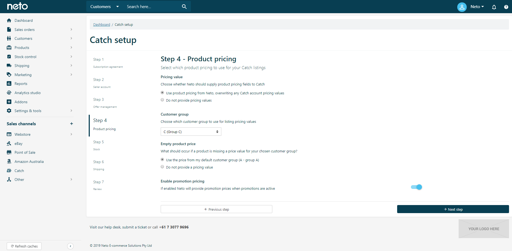Click the Sales channels heading
Viewport: 512px width, 251px height.
(21, 124)
